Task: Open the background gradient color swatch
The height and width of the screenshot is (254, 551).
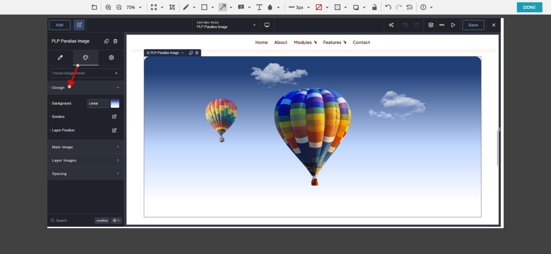Action: pyautogui.click(x=115, y=103)
